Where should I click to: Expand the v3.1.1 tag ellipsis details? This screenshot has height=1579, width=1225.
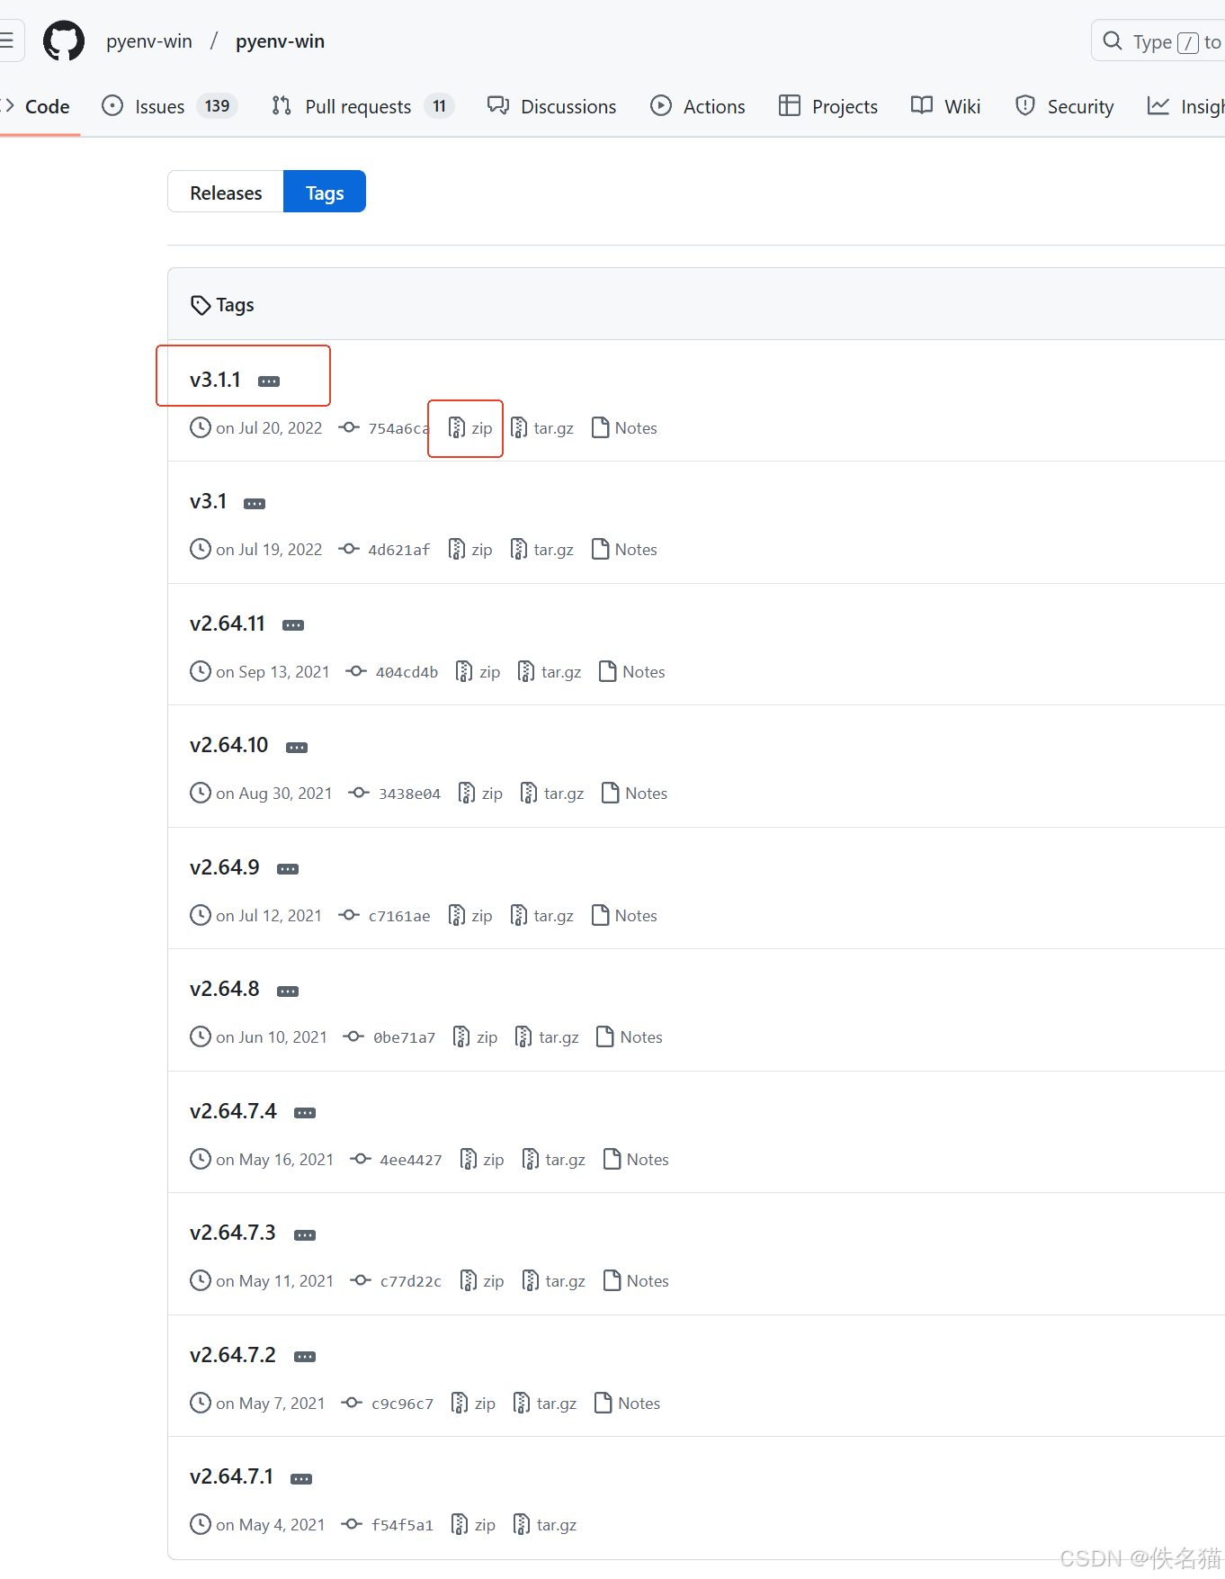269,381
